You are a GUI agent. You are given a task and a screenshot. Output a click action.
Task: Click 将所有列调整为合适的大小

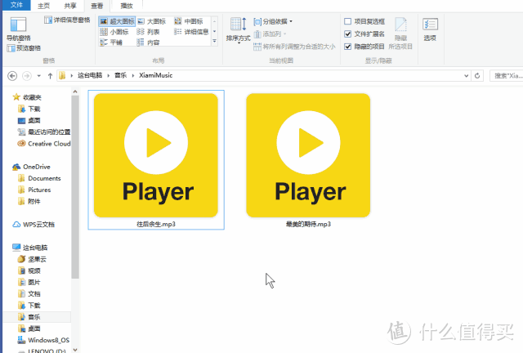[x=294, y=47]
